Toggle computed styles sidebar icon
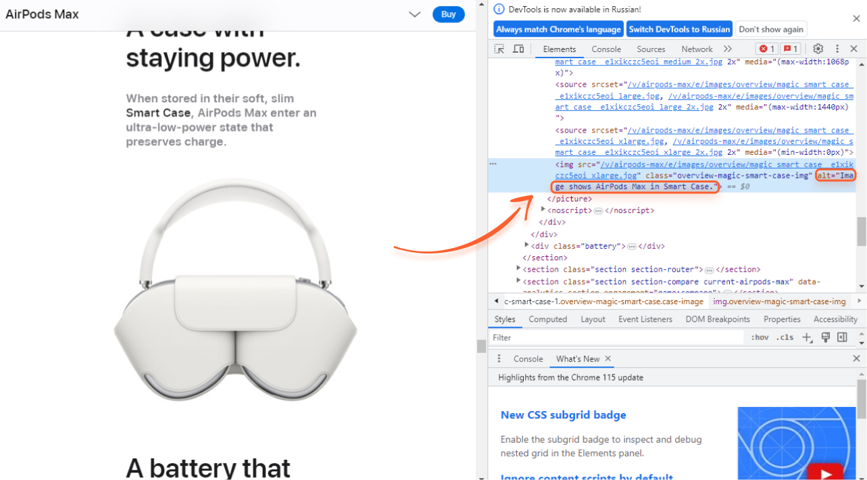The image size is (867, 480). tap(842, 337)
